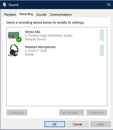This screenshot has height=130, width=113.
Task: Click the Stereo Mix level meter
Action: pyautogui.click(x=102, y=35)
